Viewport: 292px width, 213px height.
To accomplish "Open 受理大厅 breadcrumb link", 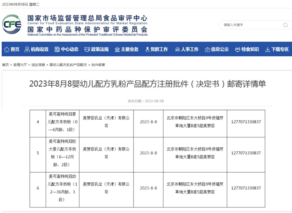I will (20, 65).
